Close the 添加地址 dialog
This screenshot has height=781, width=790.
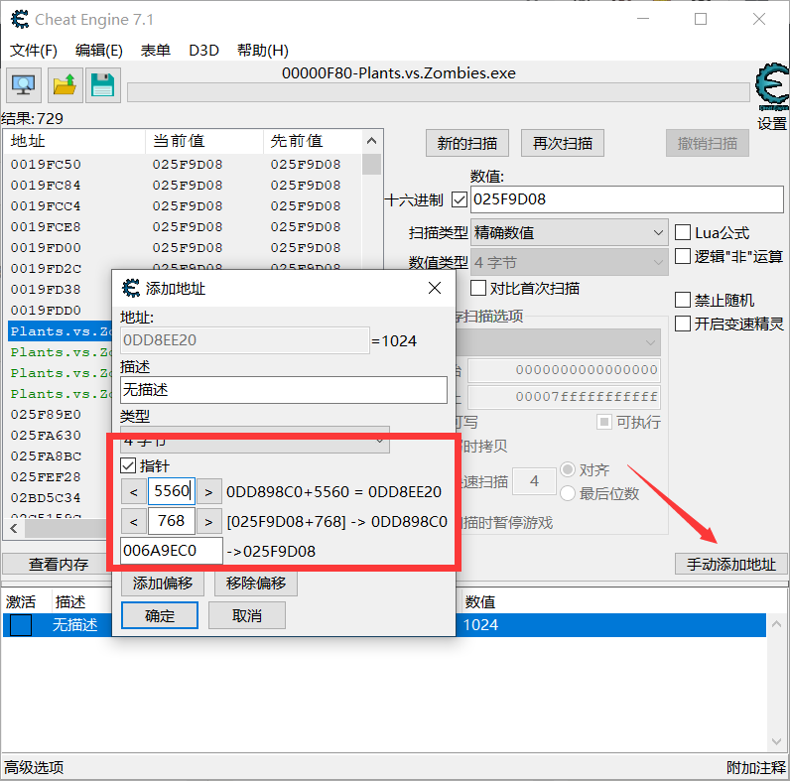tap(435, 288)
